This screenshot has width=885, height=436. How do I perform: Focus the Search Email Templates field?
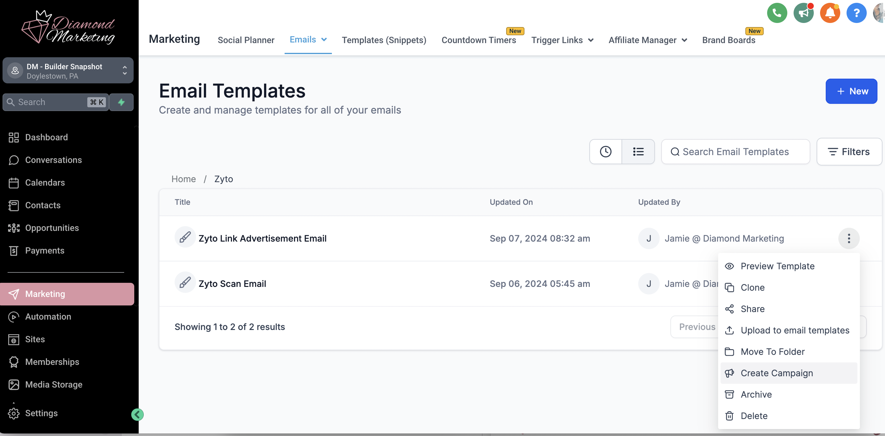(735, 152)
